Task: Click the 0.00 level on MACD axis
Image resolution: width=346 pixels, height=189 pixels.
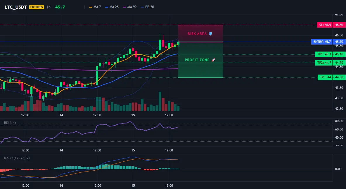Action: (x=338, y=169)
